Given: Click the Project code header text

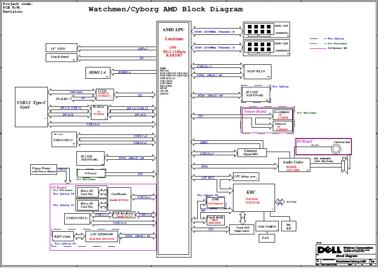Looking at the screenshot, I should click(18, 4).
